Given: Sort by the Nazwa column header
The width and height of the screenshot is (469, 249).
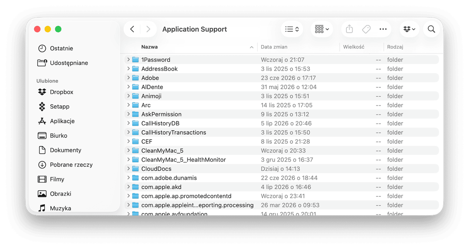Looking at the screenshot, I should pyautogui.click(x=149, y=47).
